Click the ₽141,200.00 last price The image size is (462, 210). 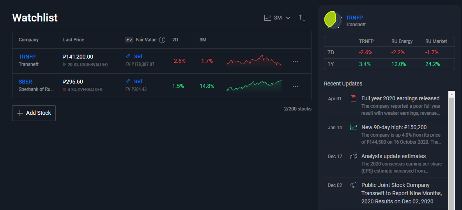78,57
